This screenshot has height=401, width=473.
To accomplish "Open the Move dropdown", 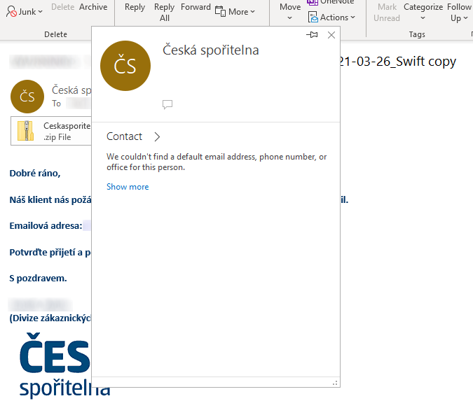I will (290, 12).
